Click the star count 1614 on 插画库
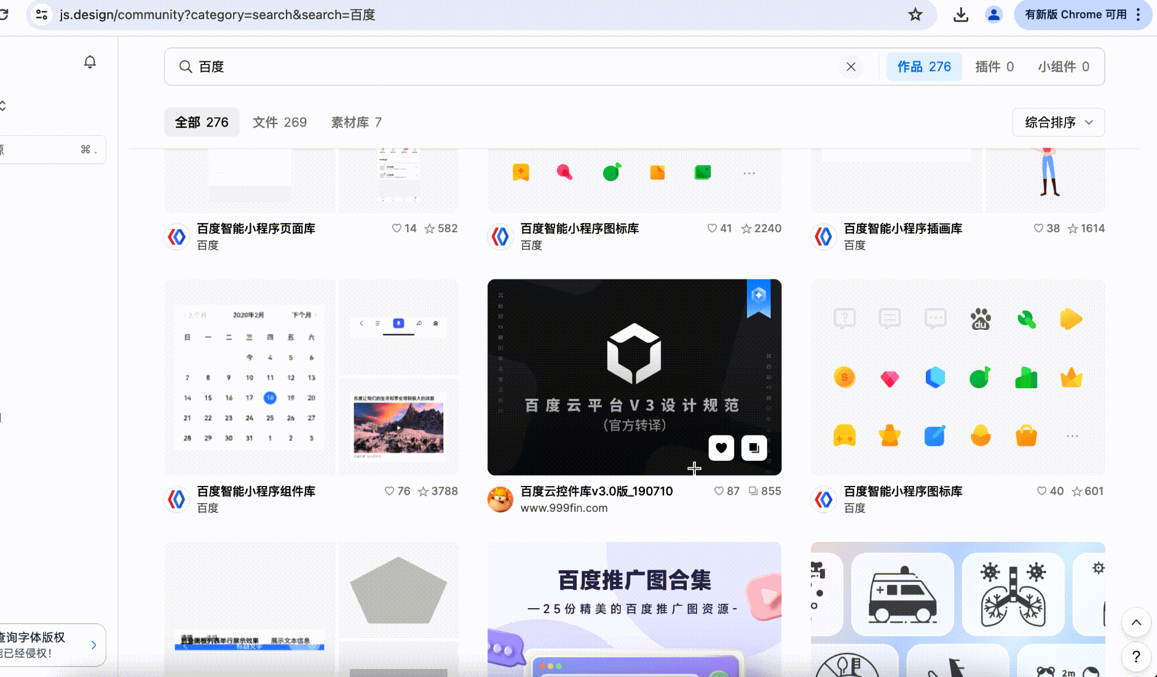This screenshot has width=1157, height=677. pyautogui.click(x=1086, y=229)
